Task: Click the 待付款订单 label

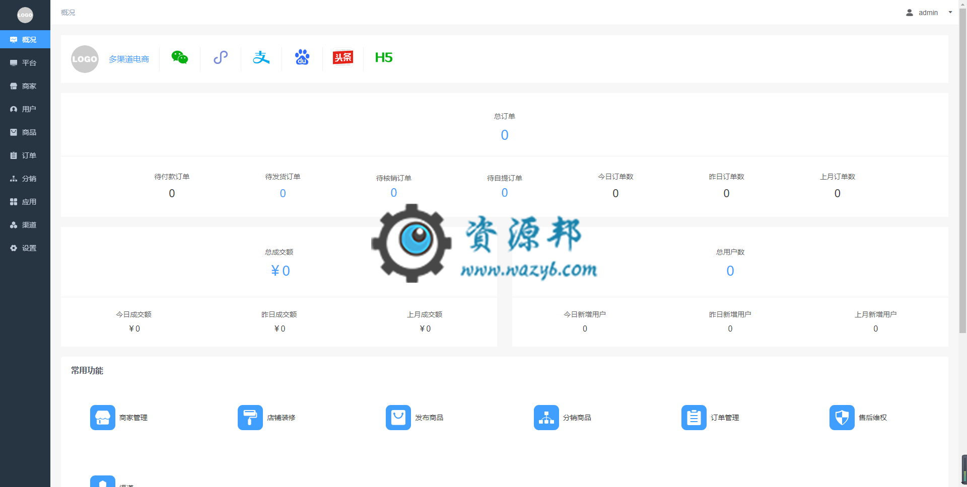Action: click(172, 177)
